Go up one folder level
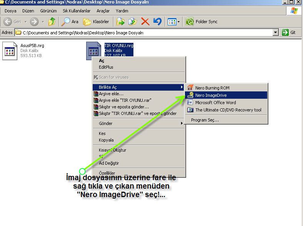303x226 pixels. click(52, 22)
